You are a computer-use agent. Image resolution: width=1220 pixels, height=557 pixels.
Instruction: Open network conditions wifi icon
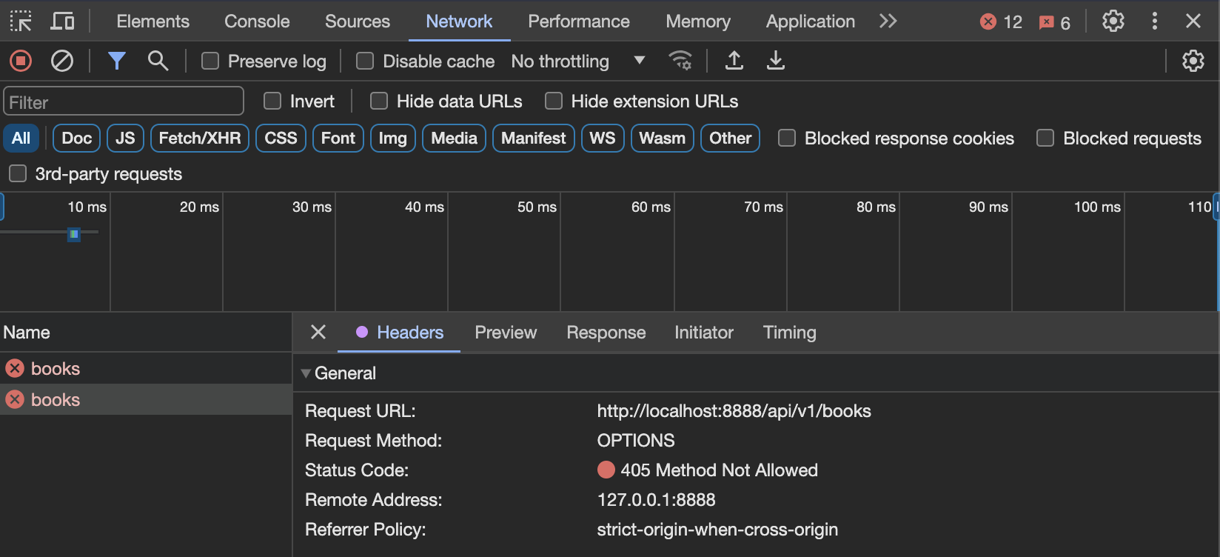[680, 61]
